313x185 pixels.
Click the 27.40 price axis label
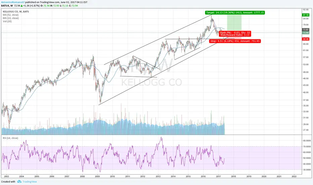point(306,130)
